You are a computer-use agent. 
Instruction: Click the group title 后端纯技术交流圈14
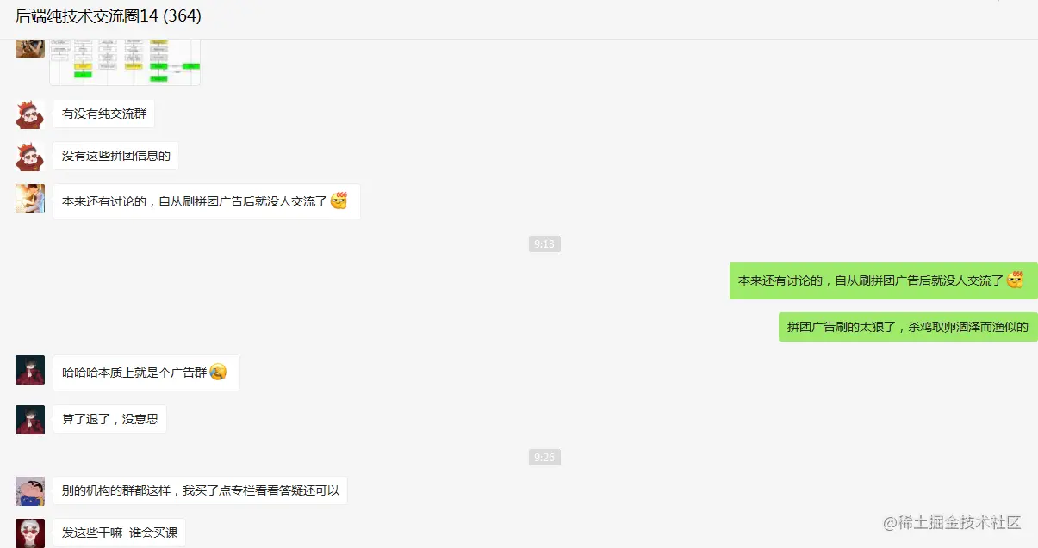tap(109, 16)
